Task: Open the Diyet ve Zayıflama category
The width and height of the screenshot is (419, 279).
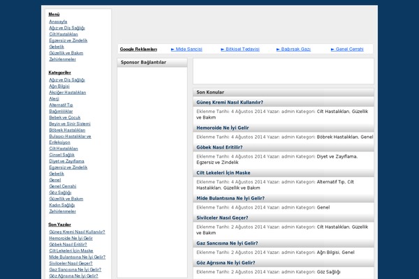Action: tap(66, 161)
